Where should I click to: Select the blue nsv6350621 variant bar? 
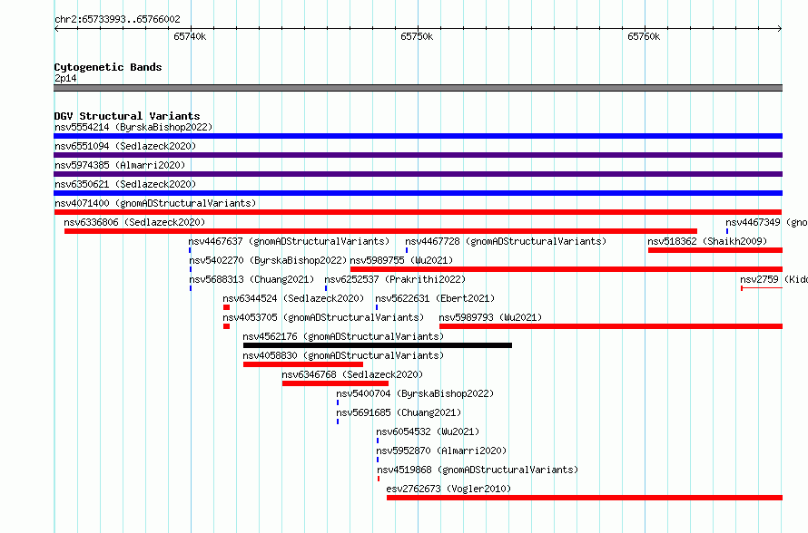pyautogui.click(x=418, y=193)
